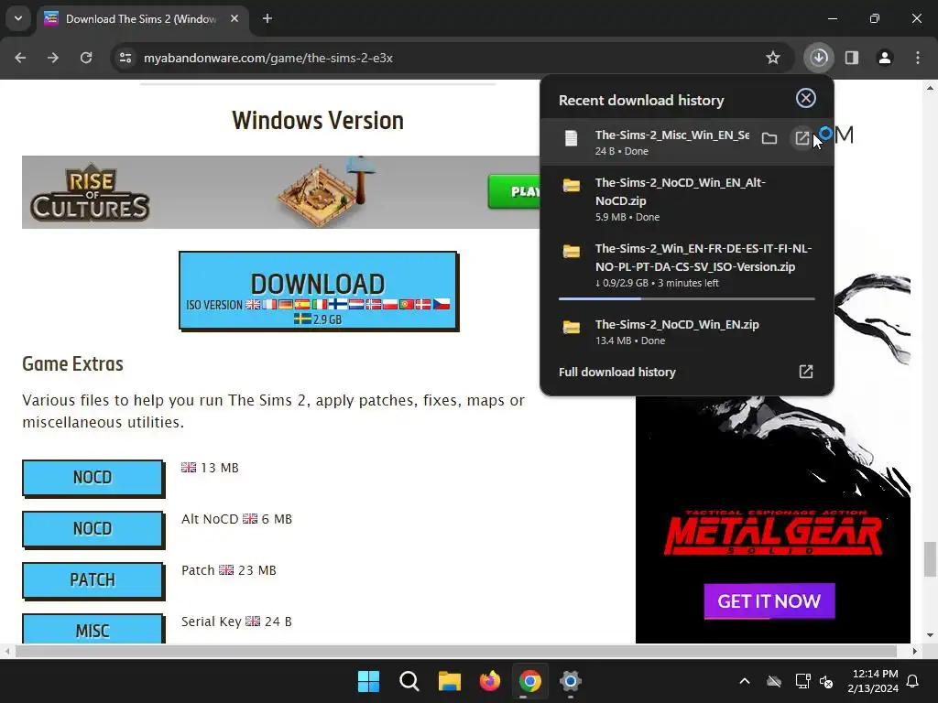Click the Windows Version heading

(x=318, y=120)
